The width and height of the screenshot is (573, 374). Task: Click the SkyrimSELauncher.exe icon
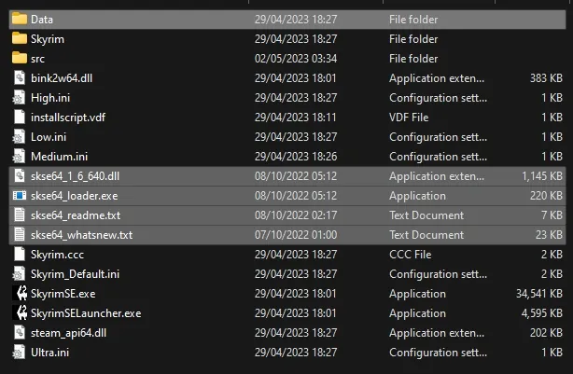pos(19,312)
